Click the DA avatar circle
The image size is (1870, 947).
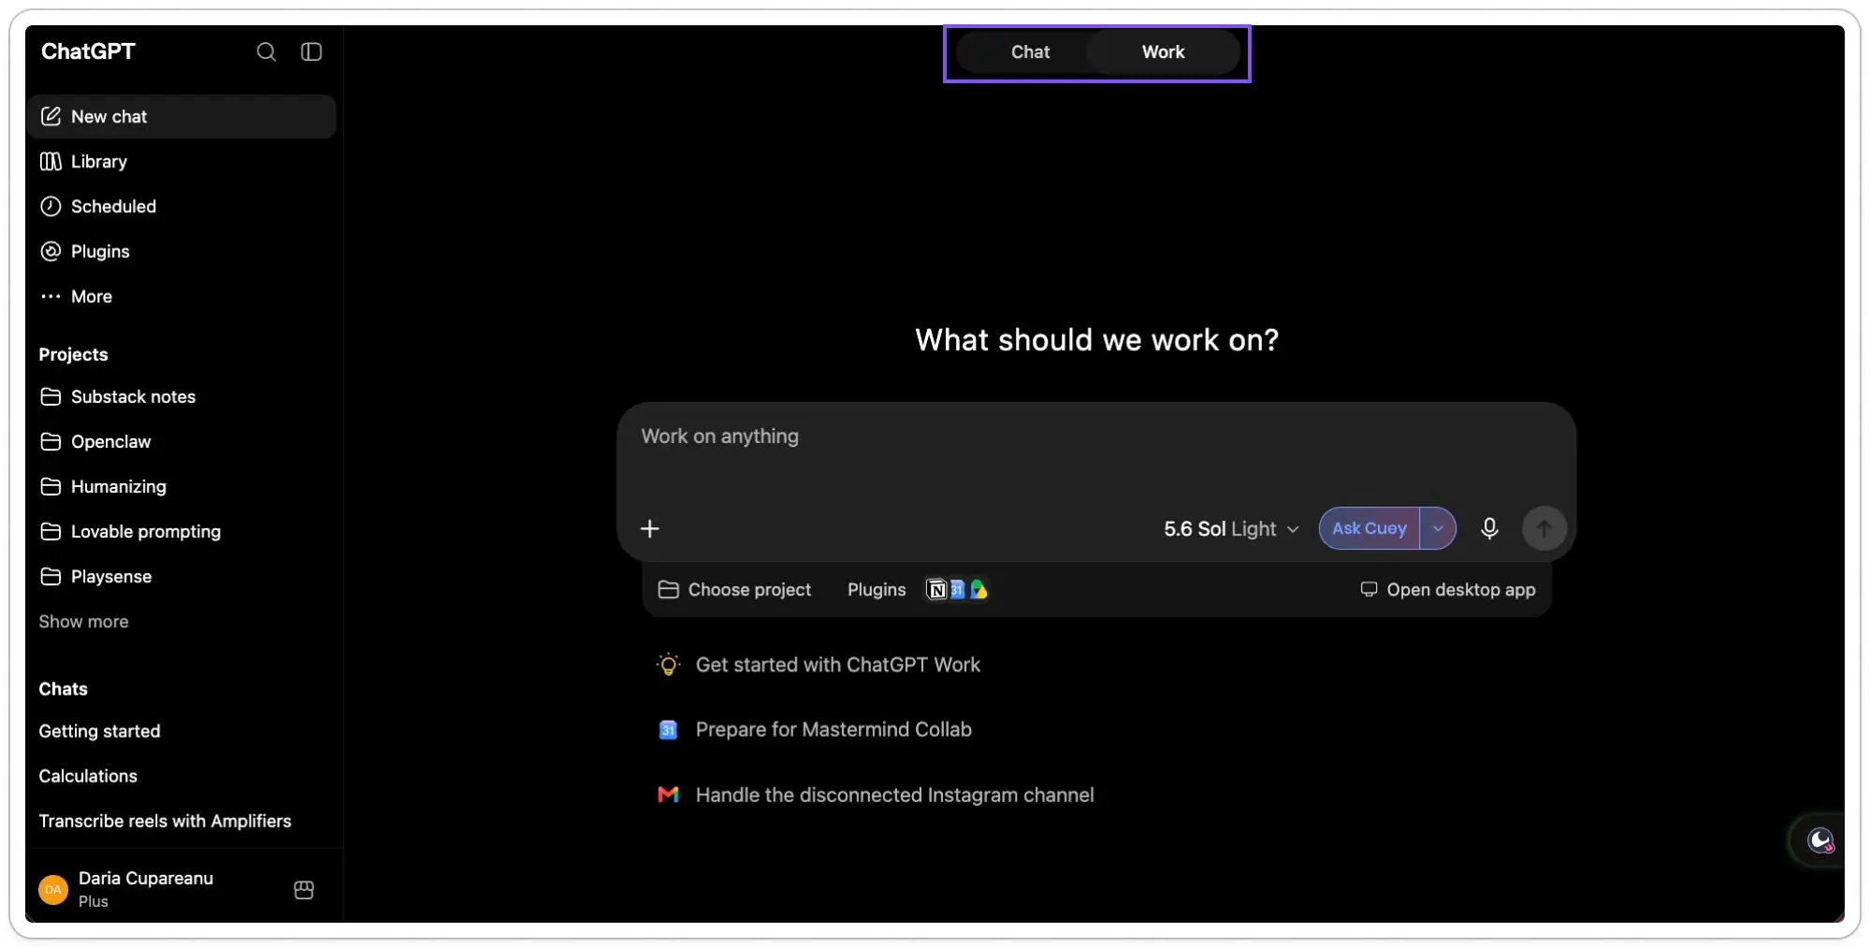pyautogui.click(x=53, y=890)
